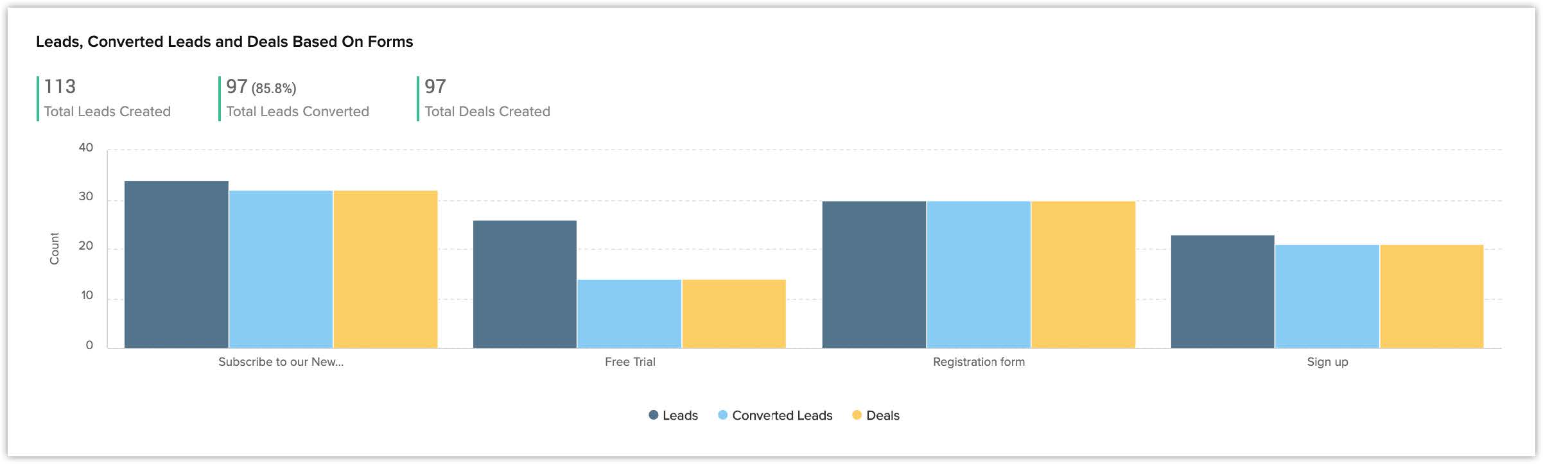Click the light blue Converted Leads dot
The image size is (1543, 464).
[x=723, y=415]
